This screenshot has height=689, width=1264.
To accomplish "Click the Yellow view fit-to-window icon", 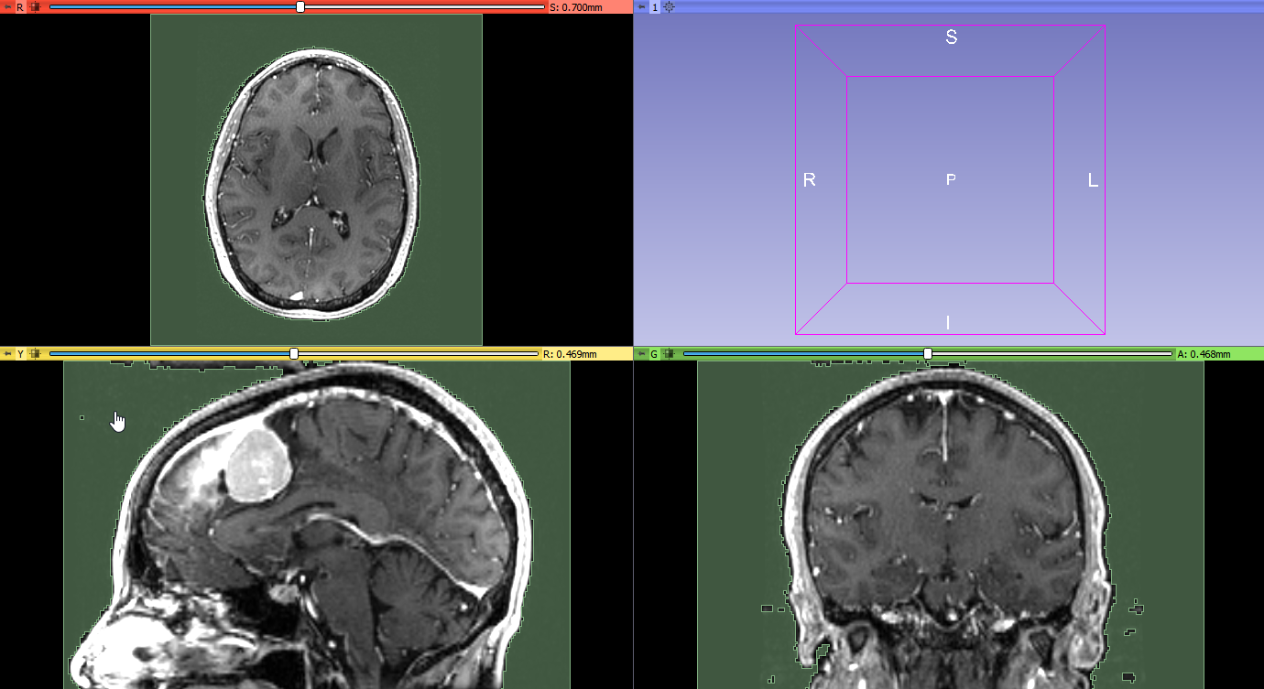I will pyautogui.click(x=35, y=353).
